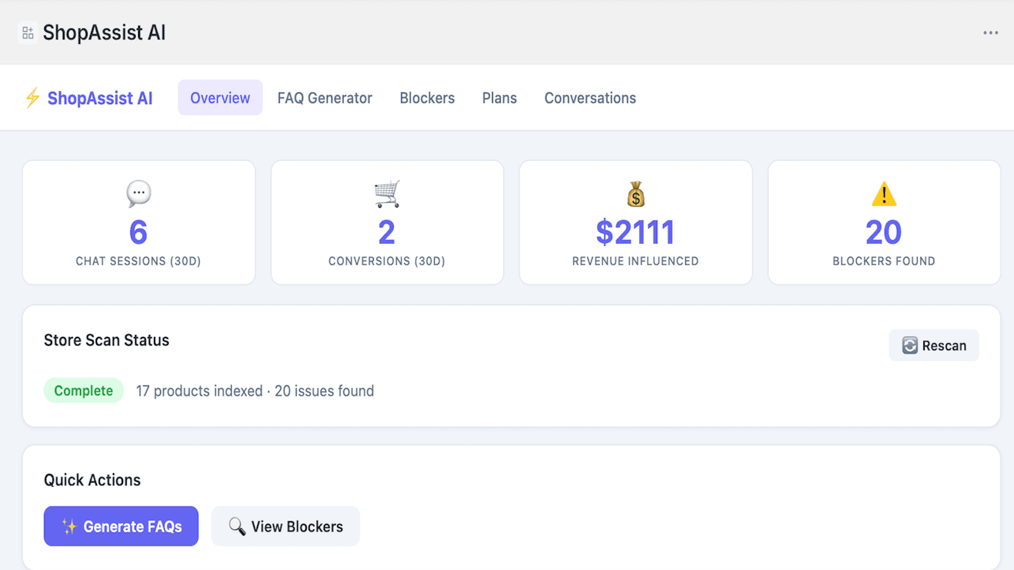
Task: Click the View Blockers button
Action: pos(285,526)
